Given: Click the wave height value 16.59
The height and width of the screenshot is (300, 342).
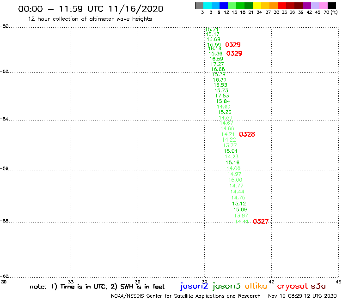Looking at the screenshot, I should pos(216,59).
